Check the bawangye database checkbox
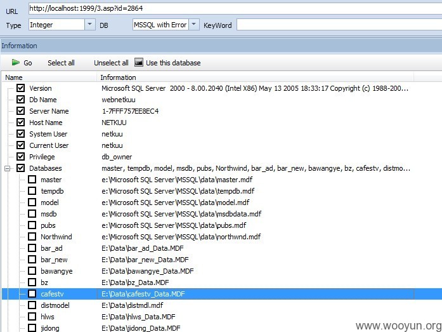442x332 pixels. point(32,271)
